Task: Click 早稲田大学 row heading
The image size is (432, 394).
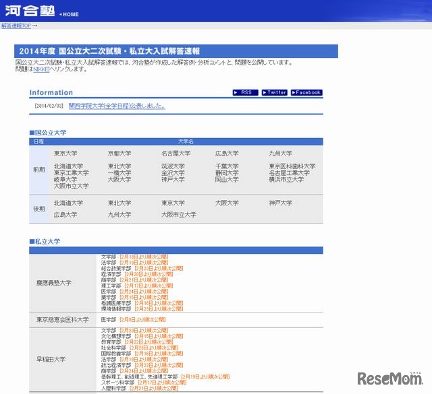Action: click(51, 359)
